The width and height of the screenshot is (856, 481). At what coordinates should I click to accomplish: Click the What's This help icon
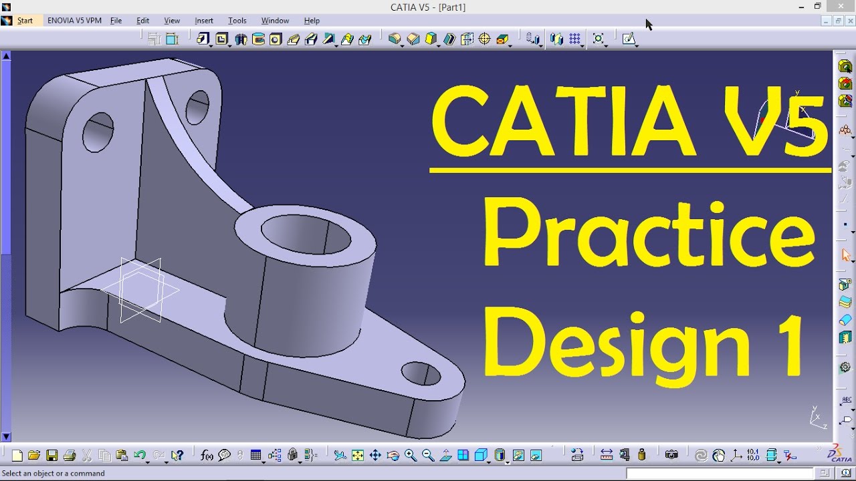pos(177,456)
